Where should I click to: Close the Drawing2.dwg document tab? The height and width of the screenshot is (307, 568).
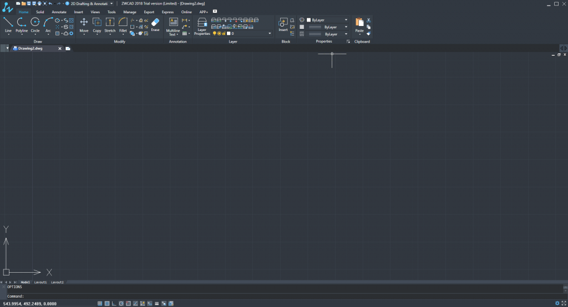point(60,49)
